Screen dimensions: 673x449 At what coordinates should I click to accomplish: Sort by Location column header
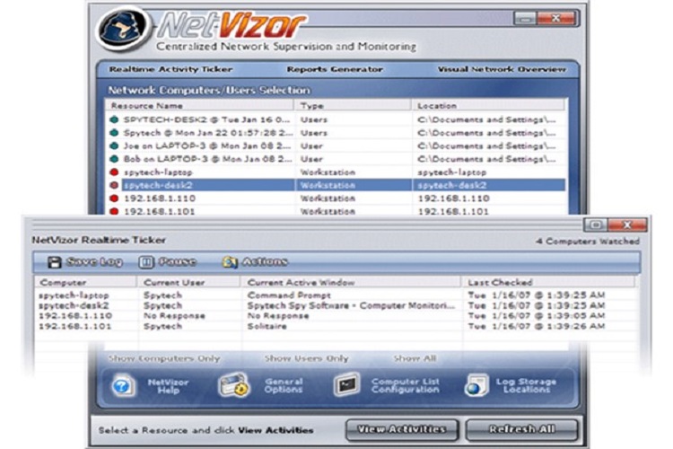[488, 106]
